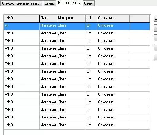157x135 pixels.
Task: Open the Отчет tab
Action: point(88,3)
